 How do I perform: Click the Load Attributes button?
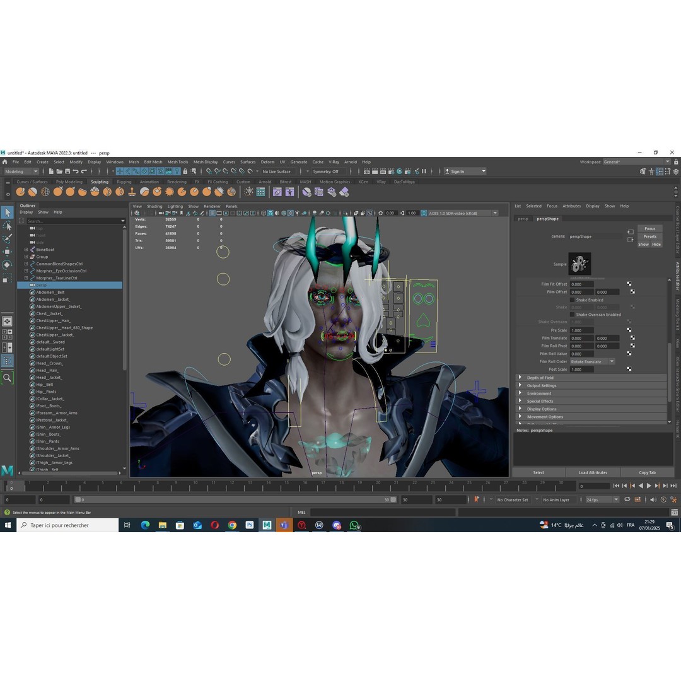click(593, 472)
